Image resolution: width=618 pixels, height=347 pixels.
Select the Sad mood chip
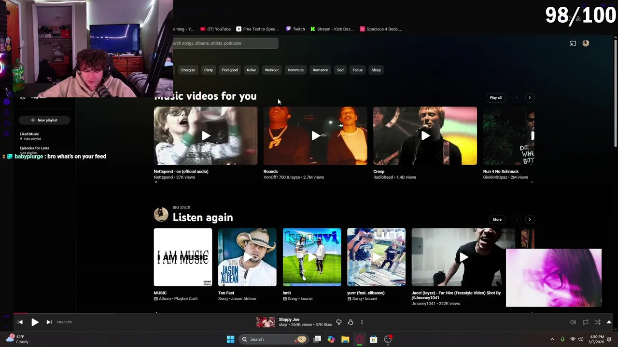point(340,70)
